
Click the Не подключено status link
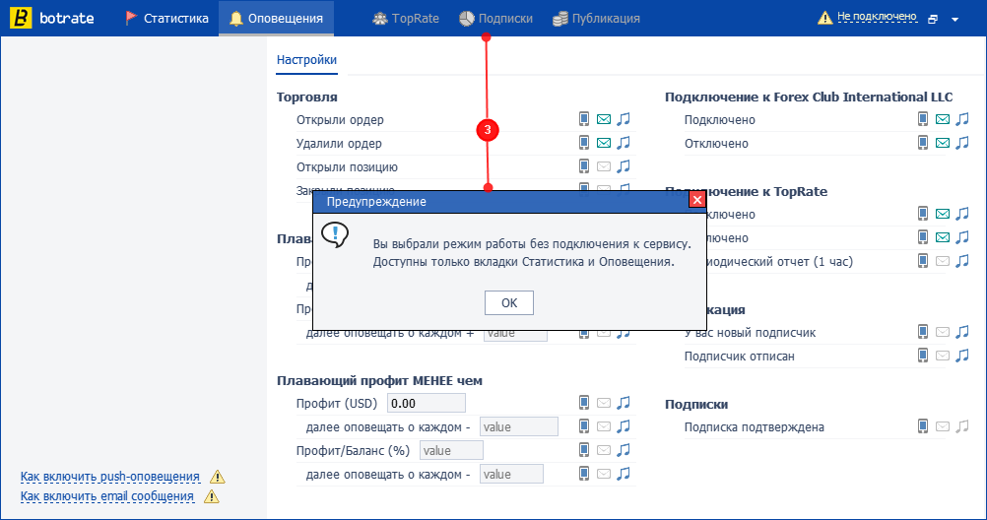(877, 17)
